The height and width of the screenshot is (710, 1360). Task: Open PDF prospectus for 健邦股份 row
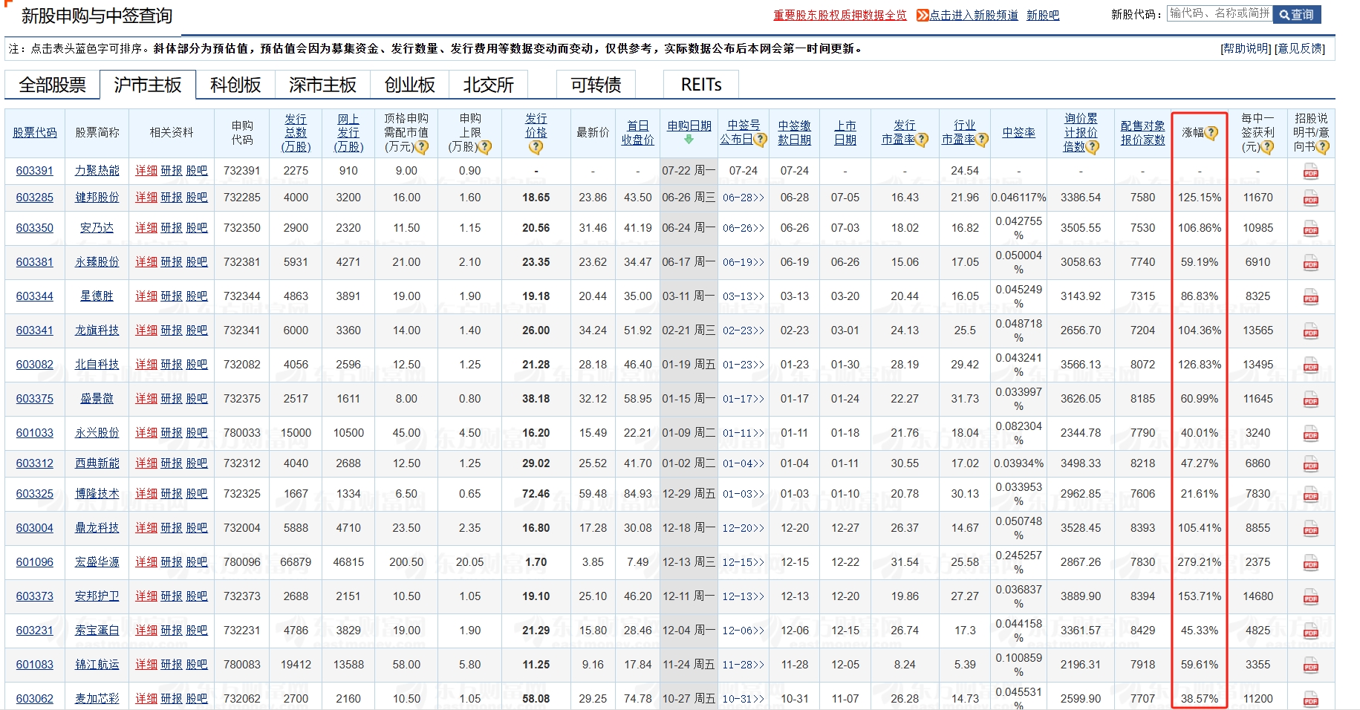pos(1310,198)
